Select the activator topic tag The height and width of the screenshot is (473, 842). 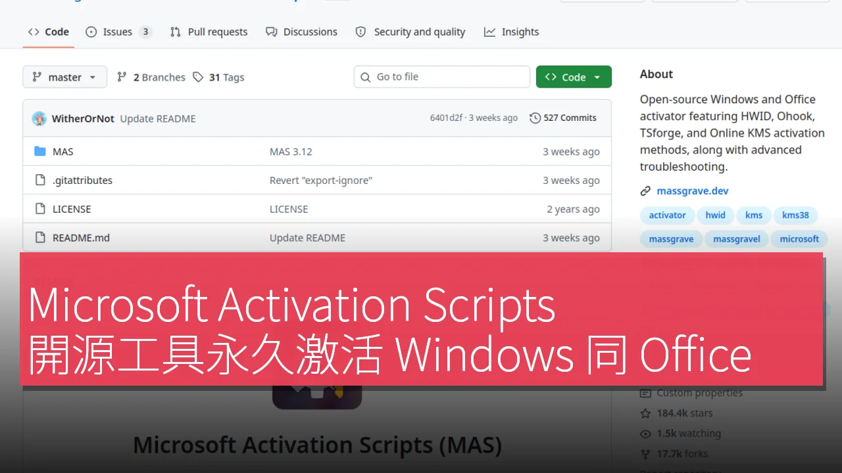667,215
